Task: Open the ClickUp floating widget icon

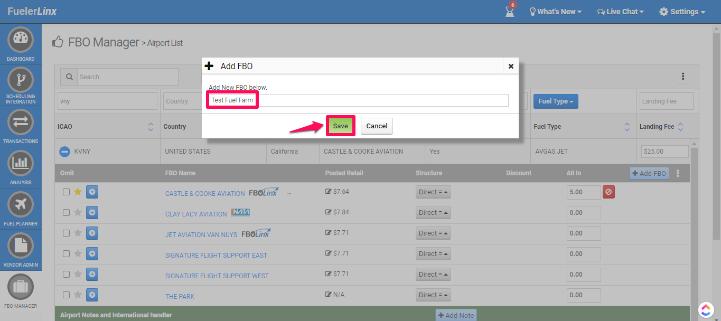Action: click(706, 309)
